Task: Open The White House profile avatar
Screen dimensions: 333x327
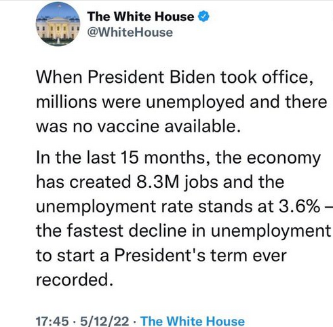Action: coord(58,24)
